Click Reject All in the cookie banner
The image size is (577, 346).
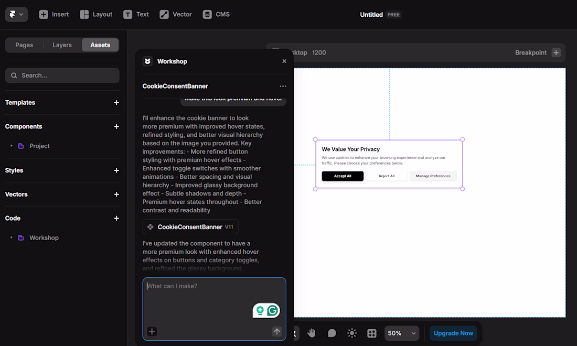point(387,176)
